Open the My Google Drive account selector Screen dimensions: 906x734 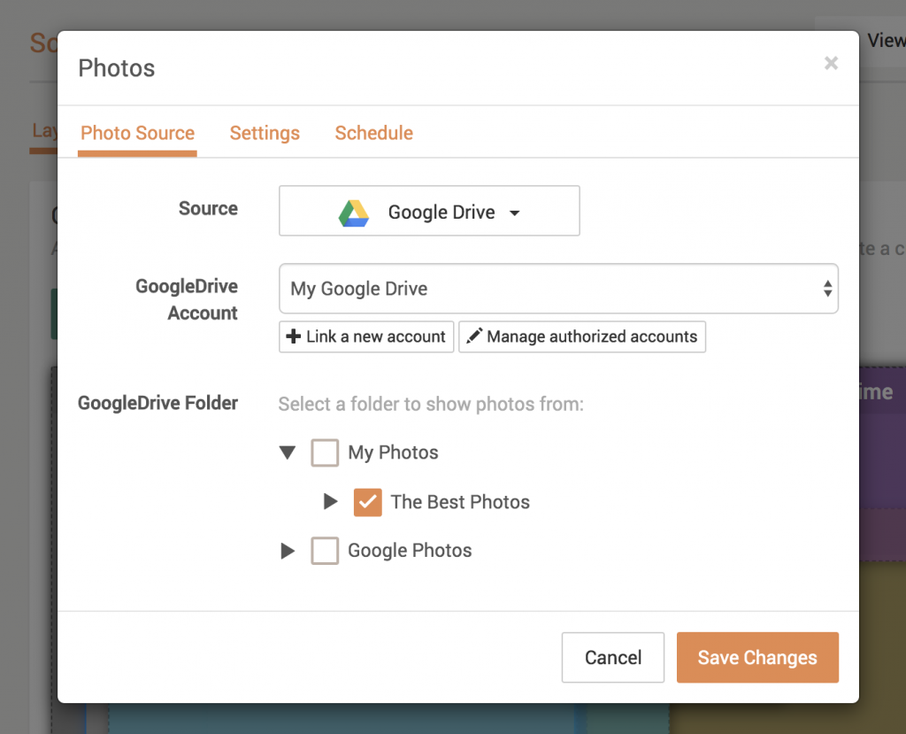(x=559, y=289)
